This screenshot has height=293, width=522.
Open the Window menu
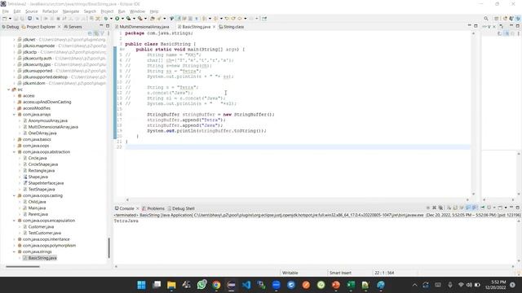(137, 11)
